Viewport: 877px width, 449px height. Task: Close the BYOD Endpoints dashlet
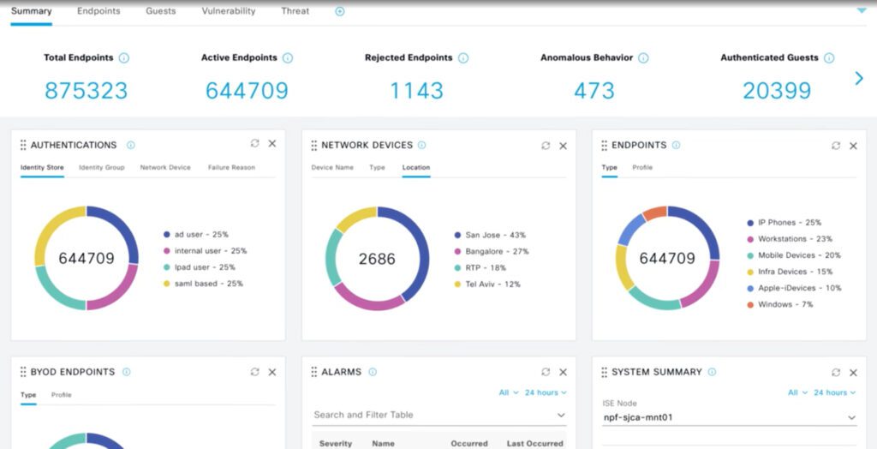(272, 372)
